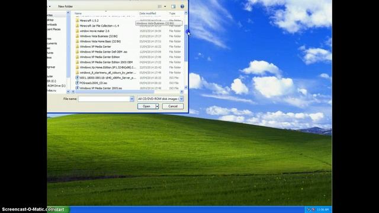This screenshot has width=379, height=213.
Task: Click folder icon of Media Center Edition 2005 OEM
Action: (x=78, y=62)
